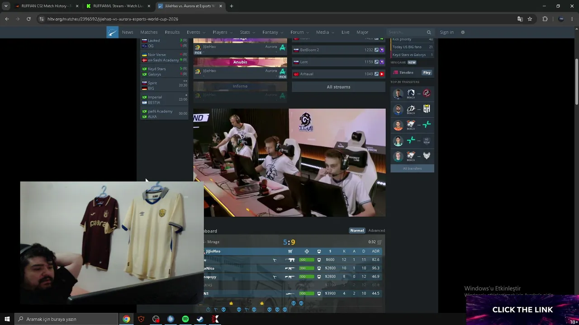This screenshot has height=325, width=579.
Task: Open the Lent stream link
Action: tap(338, 62)
